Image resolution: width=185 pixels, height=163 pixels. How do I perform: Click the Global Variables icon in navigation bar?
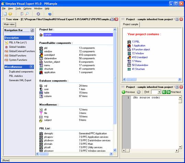click(x=6, y=47)
